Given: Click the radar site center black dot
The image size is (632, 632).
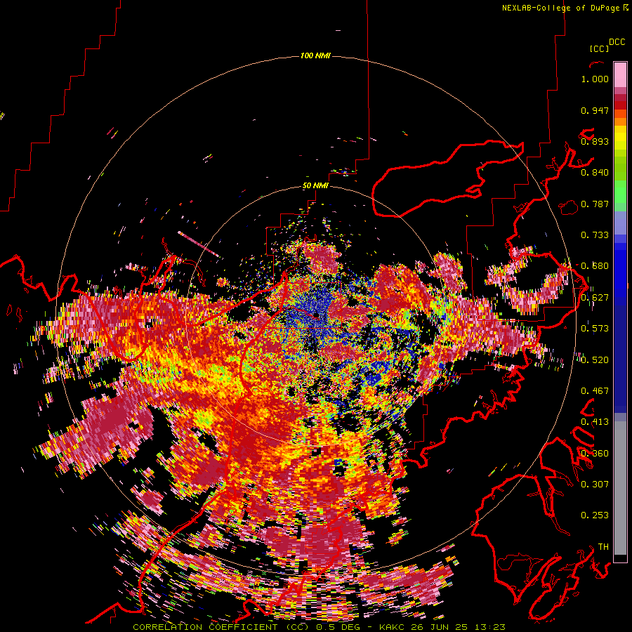Looking at the screenshot, I should (317, 315).
